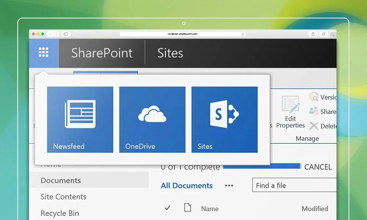This screenshot has height=220, width=367.
Task: Click the Edit Properties ribbon button
Action: 290,112
